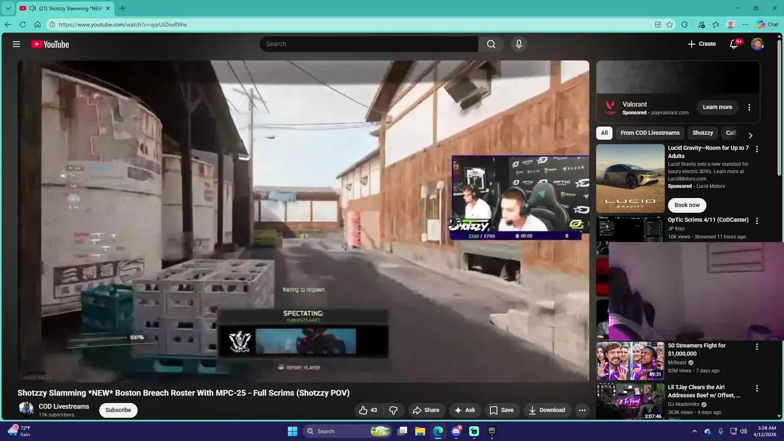Go back with the browser back arrow
Viewport: 784px width, 441px height.
click(8, 24)
